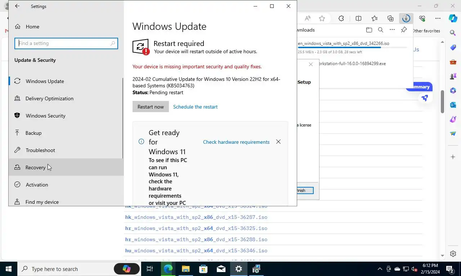
Task: Select Activation in the sidebar
Action: [x=66, y=185]
